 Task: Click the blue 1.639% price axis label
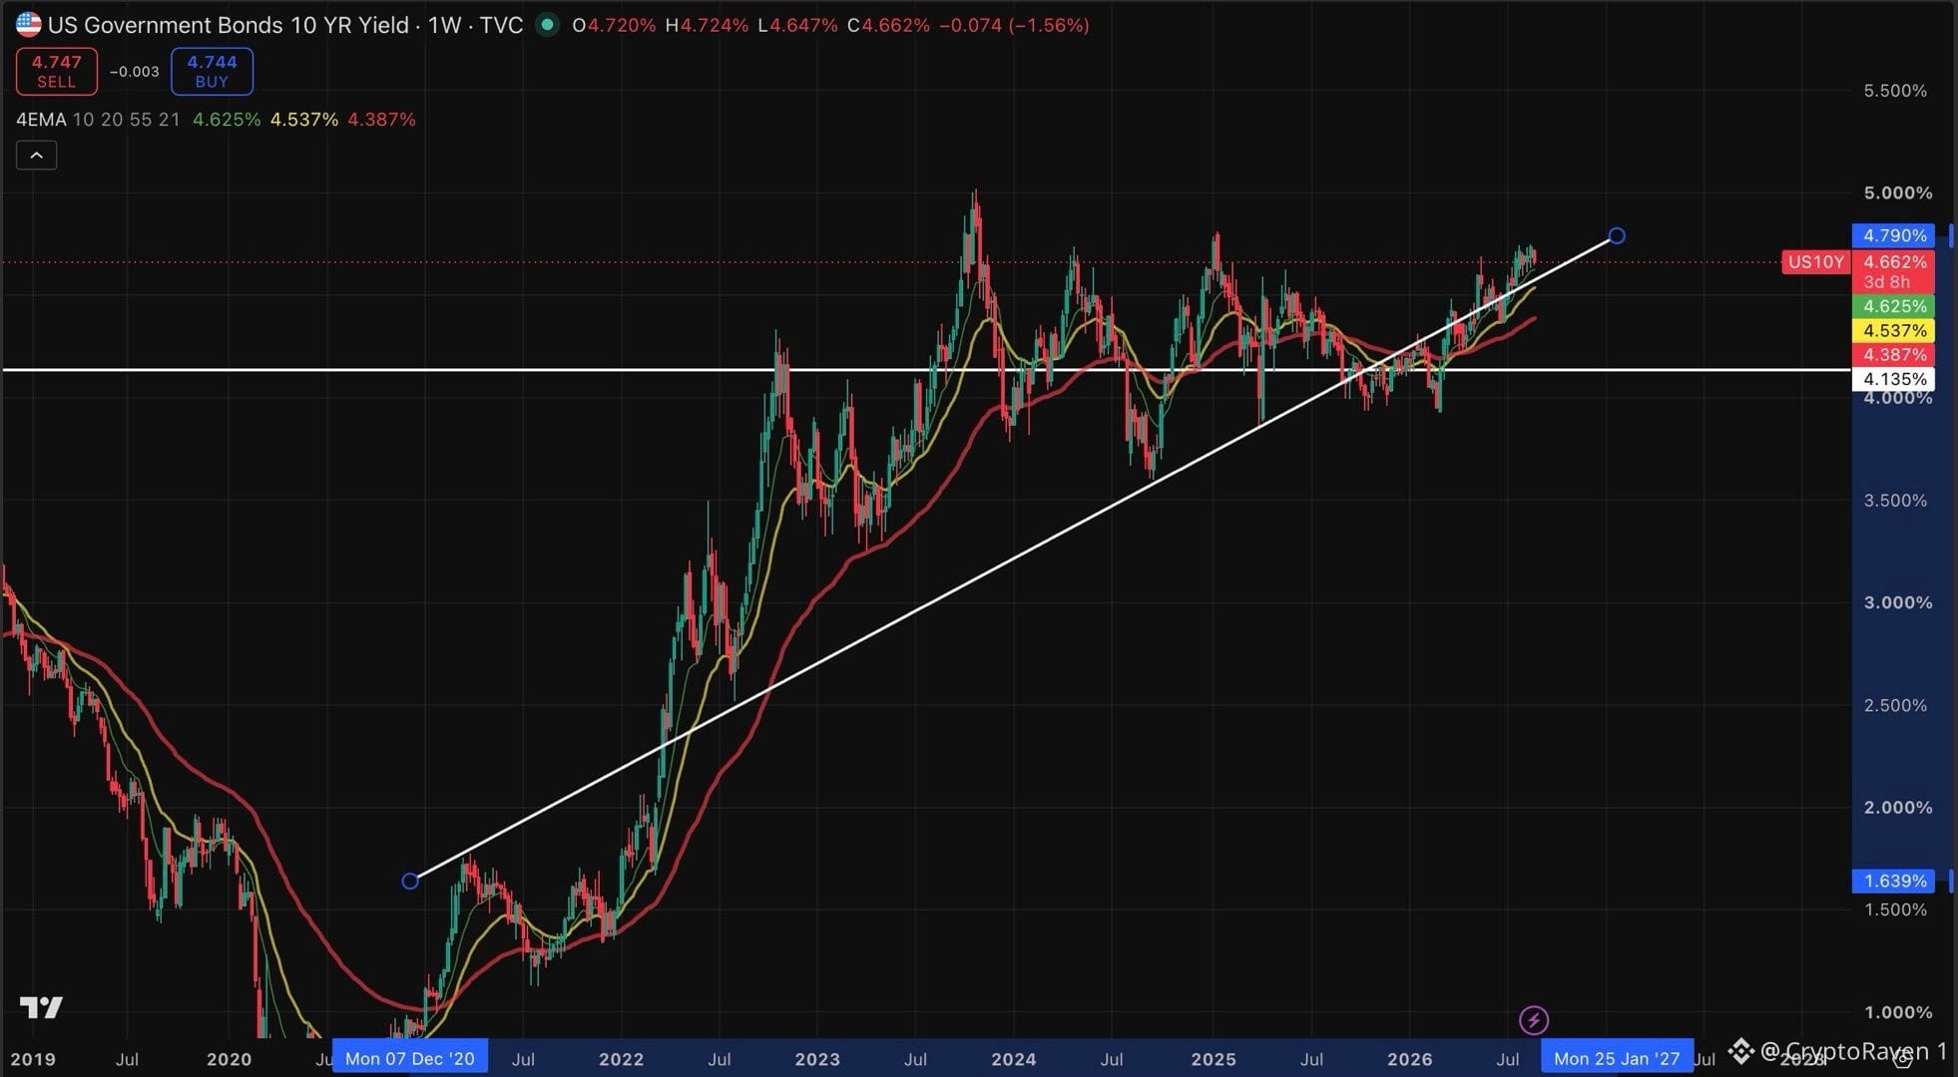[x=1893, y=881]
